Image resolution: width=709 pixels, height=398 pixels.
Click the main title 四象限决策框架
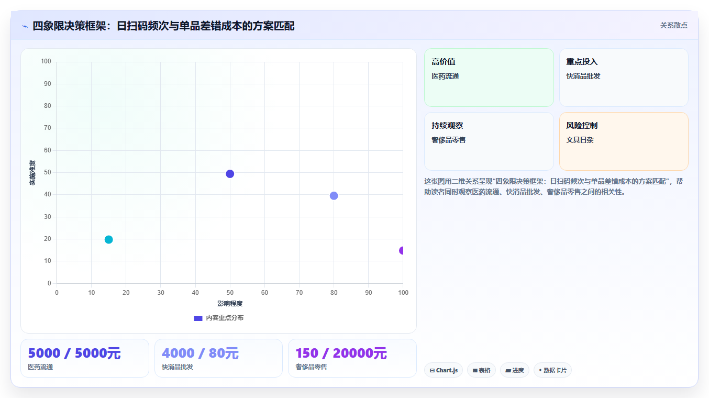163,26
